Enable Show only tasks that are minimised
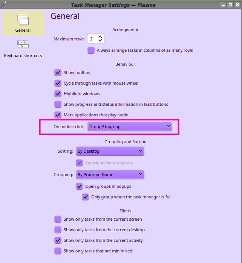 (58, 251)
